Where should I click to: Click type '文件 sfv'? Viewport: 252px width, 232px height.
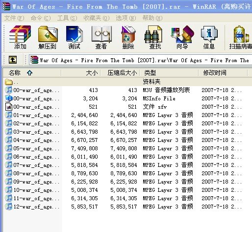[x=154, y=107]
